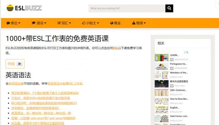Screen dimensions: 219x125
Task: Click the graduation cap icon beside 语法
Action: tap(34, 23)
